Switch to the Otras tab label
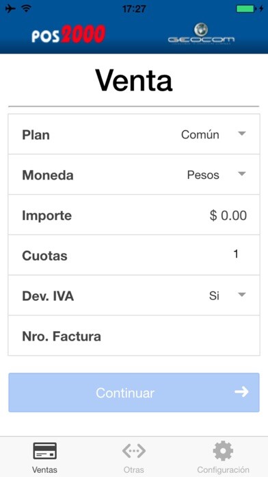The height and width of the screenshot is (477, 268). coord(134,469)
